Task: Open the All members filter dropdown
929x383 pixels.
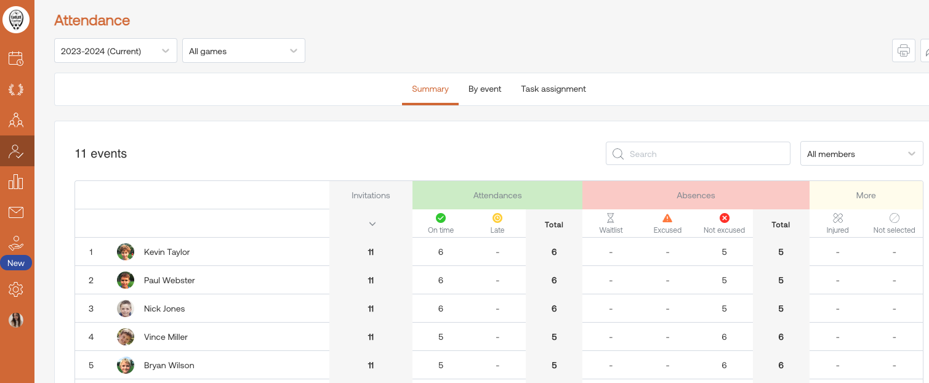Action: (x=861, y=154)
